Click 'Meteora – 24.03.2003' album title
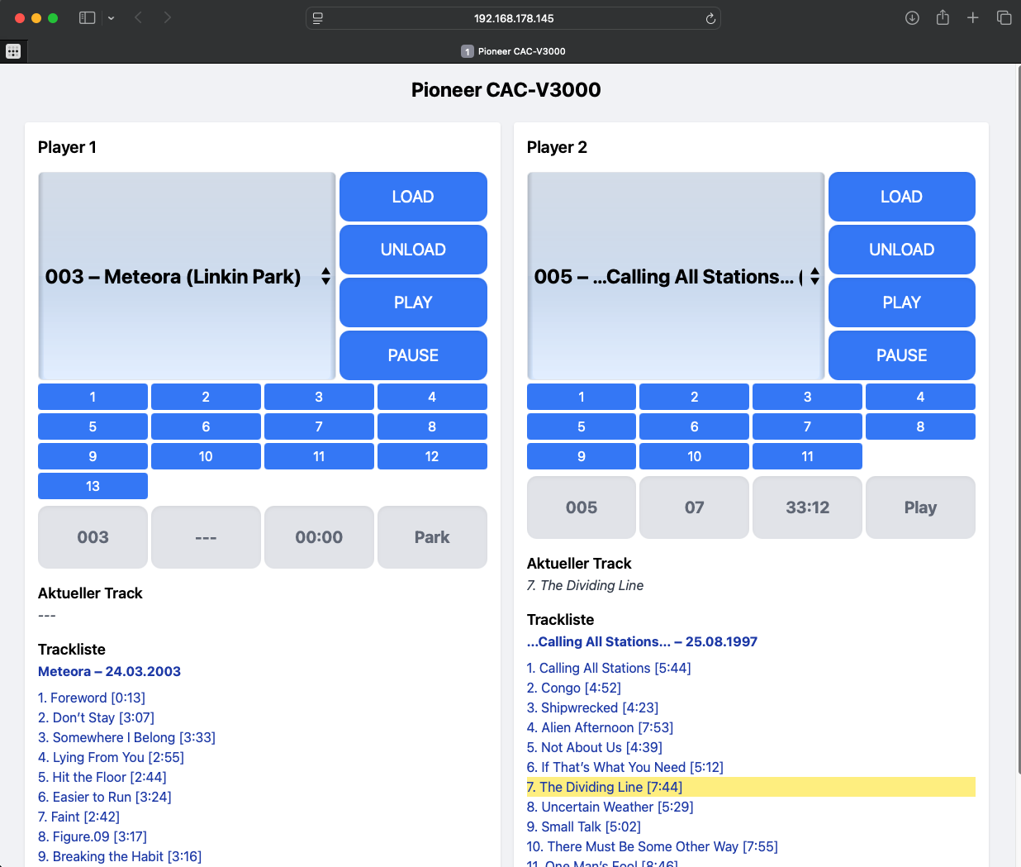 click(x=109, y=671)
